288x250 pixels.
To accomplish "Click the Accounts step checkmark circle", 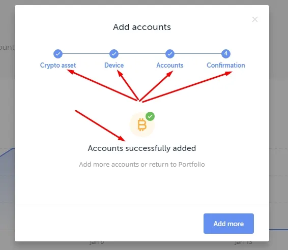I will click(170, 54).
